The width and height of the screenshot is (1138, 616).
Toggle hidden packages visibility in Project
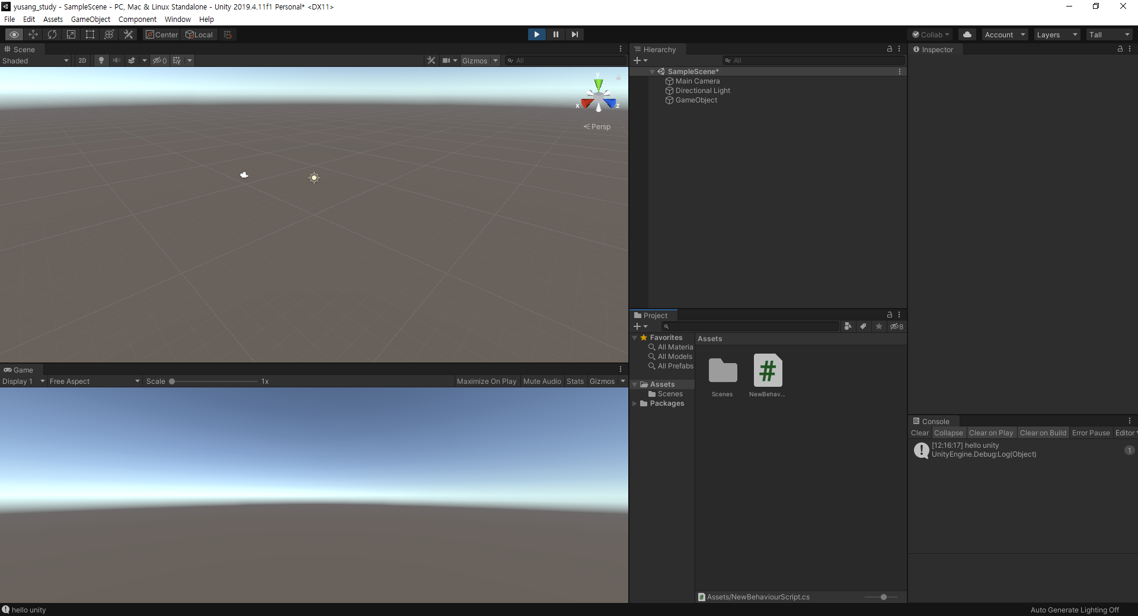pyautogui.click(x=897, y=326)
